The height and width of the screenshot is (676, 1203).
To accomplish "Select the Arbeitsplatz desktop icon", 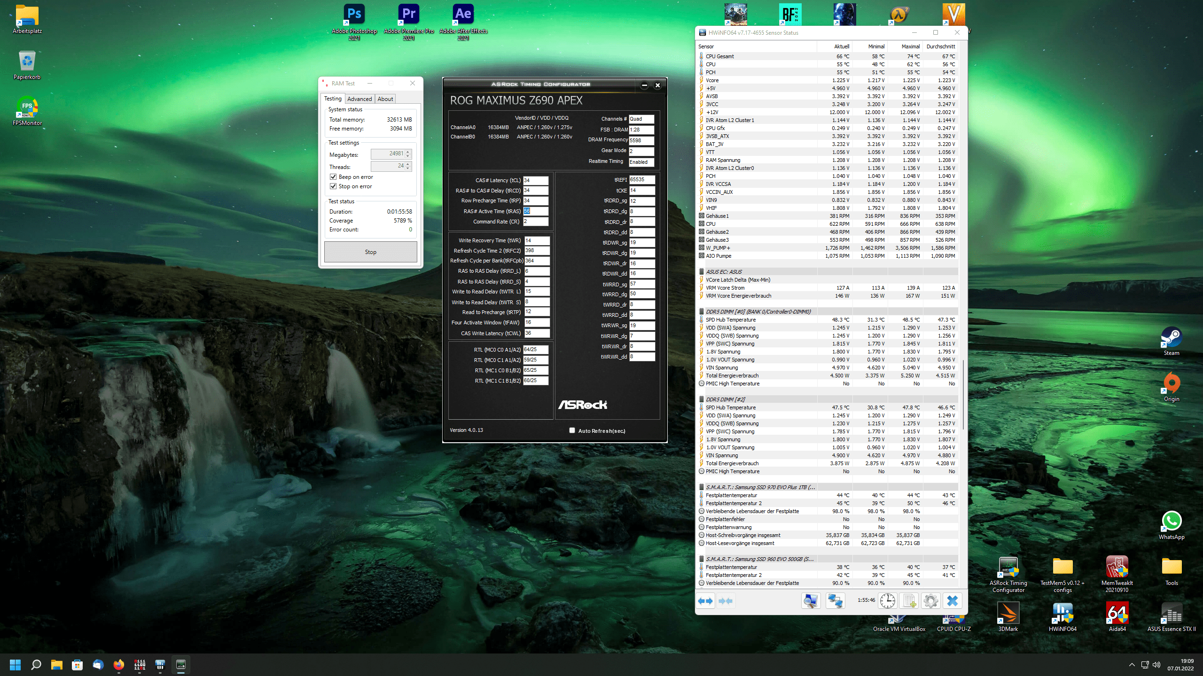I will [27, 19].
